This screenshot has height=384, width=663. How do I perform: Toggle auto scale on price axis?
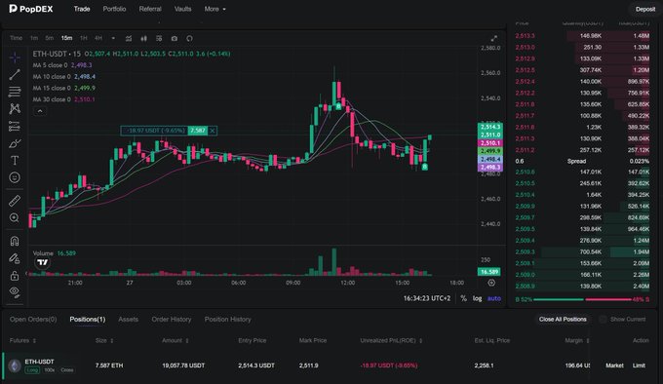tap(494, 298)
